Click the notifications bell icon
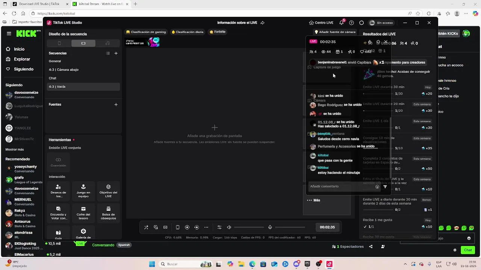This screenshot has height=270, width=481. click(342, 22)
